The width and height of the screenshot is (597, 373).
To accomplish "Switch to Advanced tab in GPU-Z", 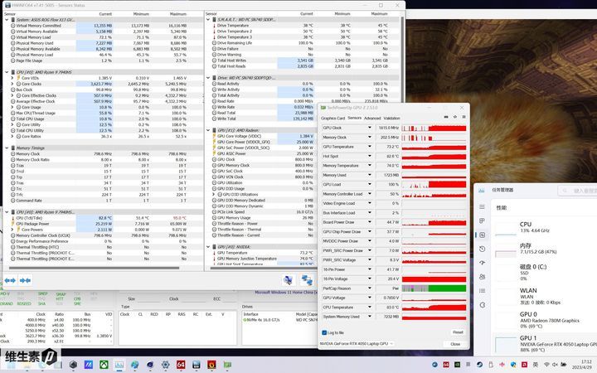I will (372, 118).
